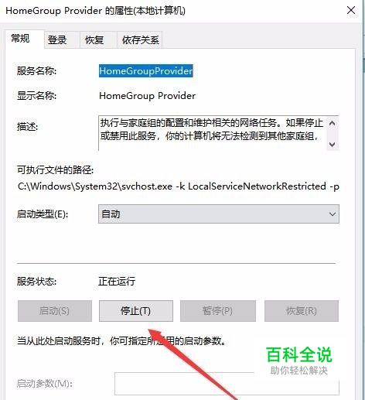Click the highlighted HomeGroupProvider service name

point(146,71)
